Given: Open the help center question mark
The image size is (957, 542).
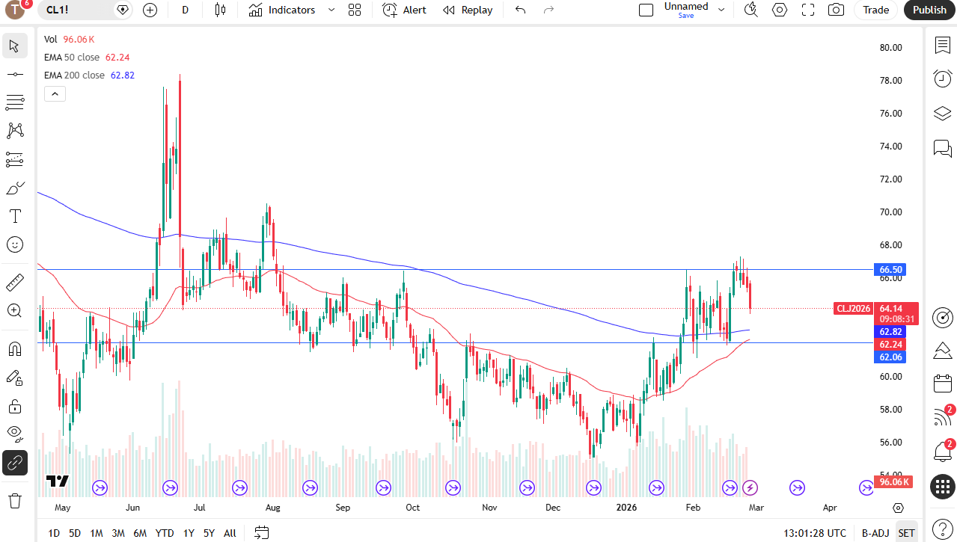Looking at the screenshot, I should 942,529.
